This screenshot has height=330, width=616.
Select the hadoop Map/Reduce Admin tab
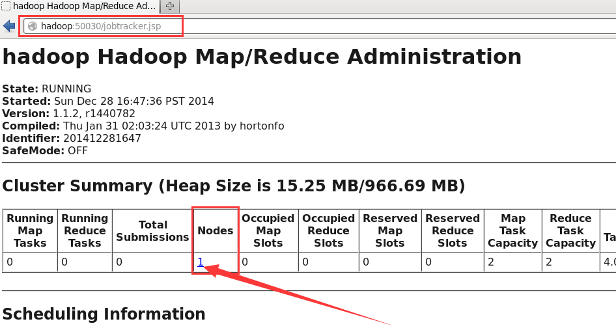tap(79, 6)
